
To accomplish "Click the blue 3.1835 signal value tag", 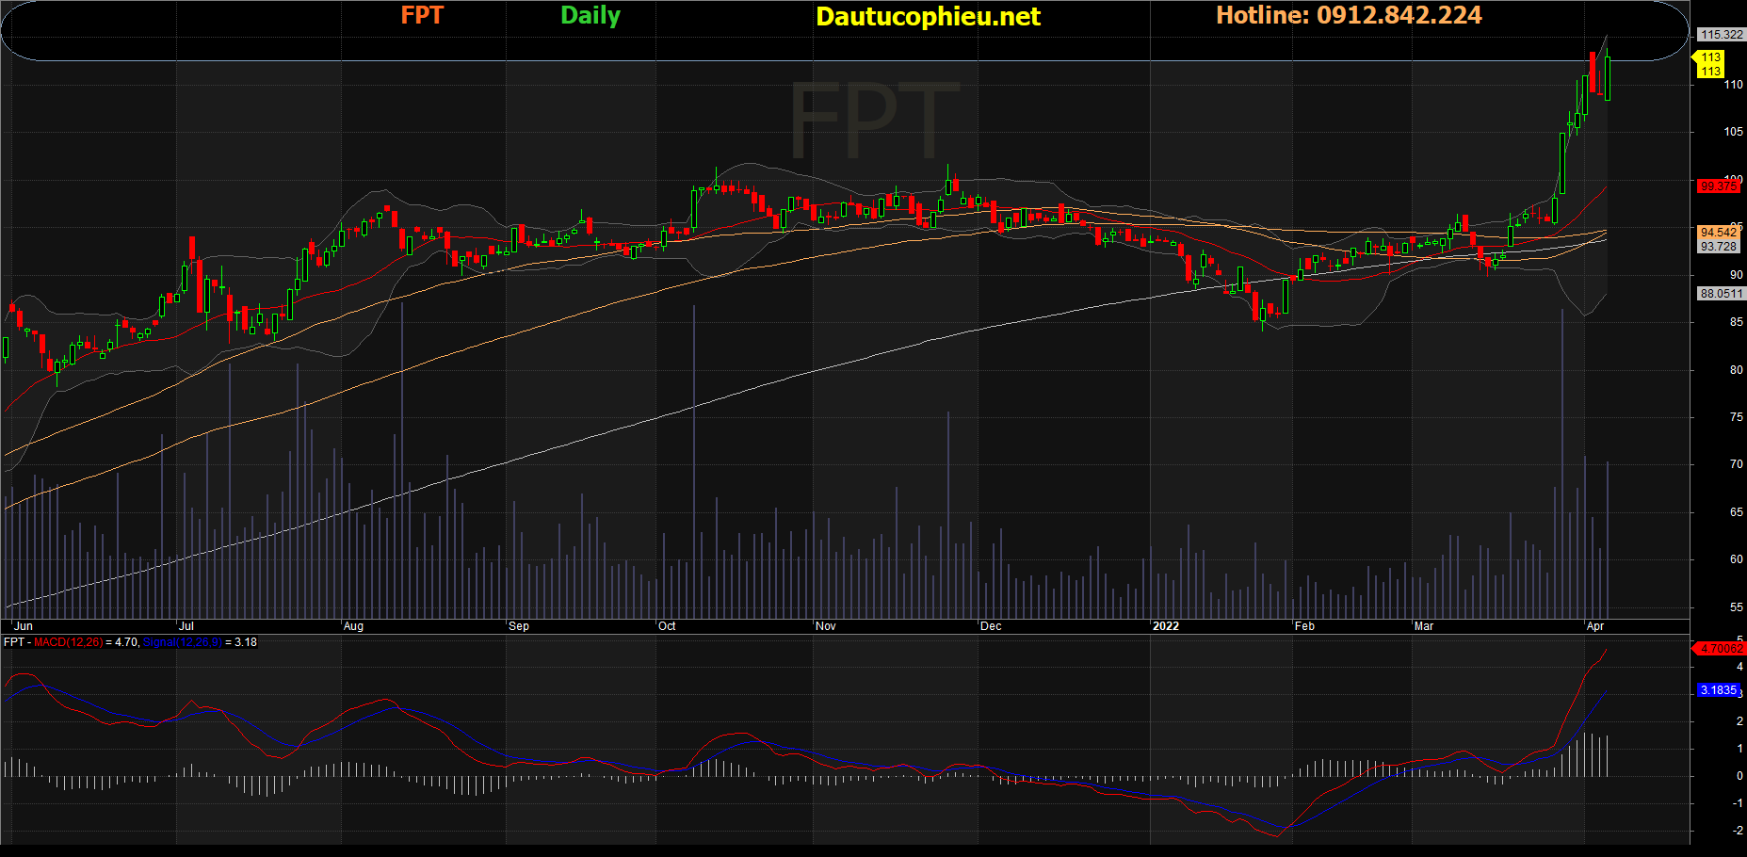I will [x=1718, y=690].
